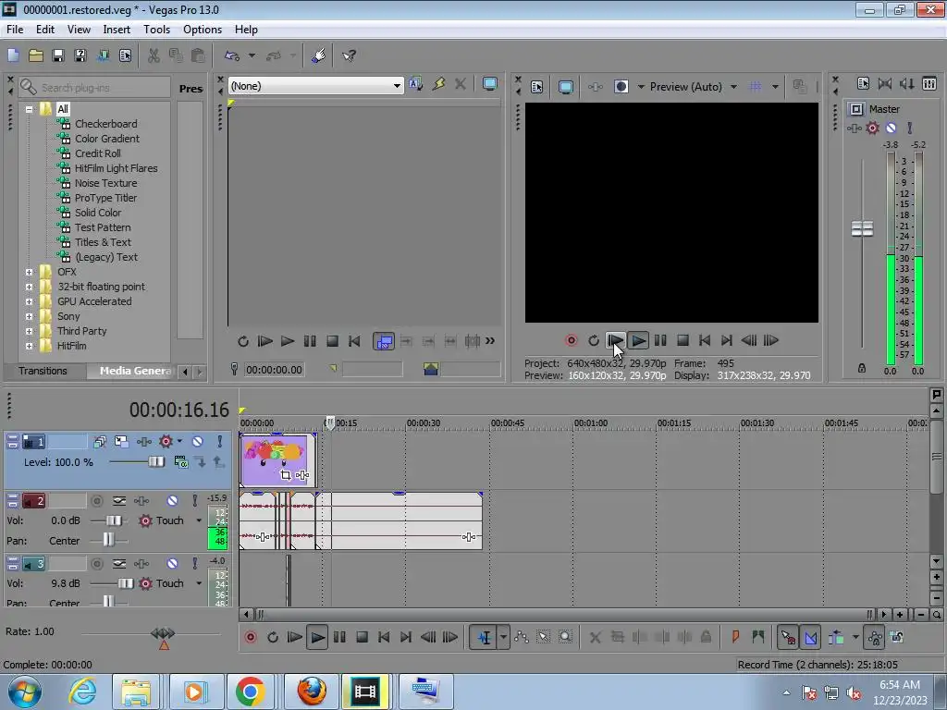Viewport: 947px width, 710px height.
Task: Expand the OFX folder
Action: point(29,272)
